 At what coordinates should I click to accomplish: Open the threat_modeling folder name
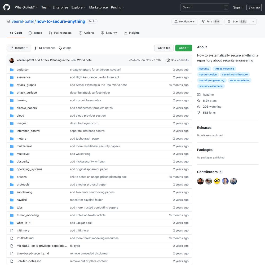pyautogui.click(x=28, y=215)
